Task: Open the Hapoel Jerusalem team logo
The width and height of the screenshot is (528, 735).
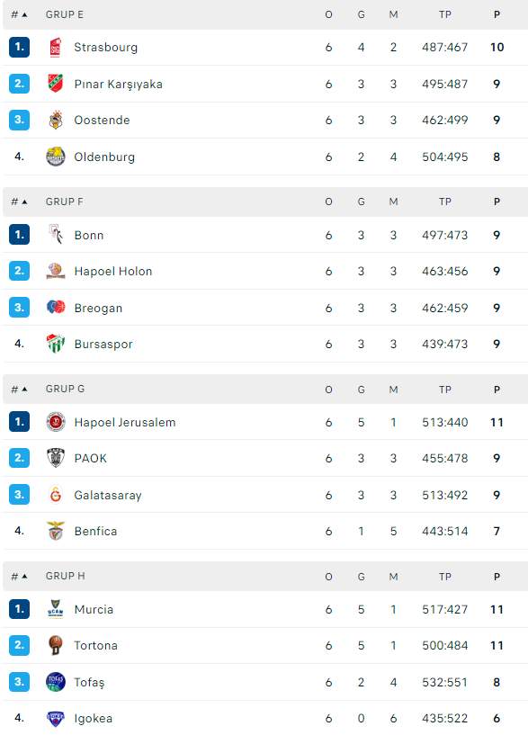Action: pyautogui.click(x=55, y=422)
